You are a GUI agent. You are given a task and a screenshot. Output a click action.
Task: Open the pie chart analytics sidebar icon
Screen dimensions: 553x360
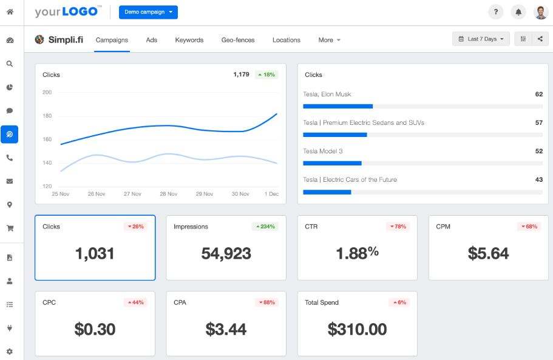click(x=10, y=87)
